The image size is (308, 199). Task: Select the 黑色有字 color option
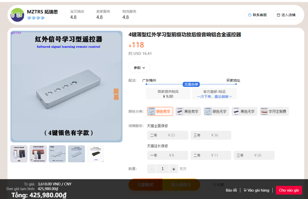point(188,111)
